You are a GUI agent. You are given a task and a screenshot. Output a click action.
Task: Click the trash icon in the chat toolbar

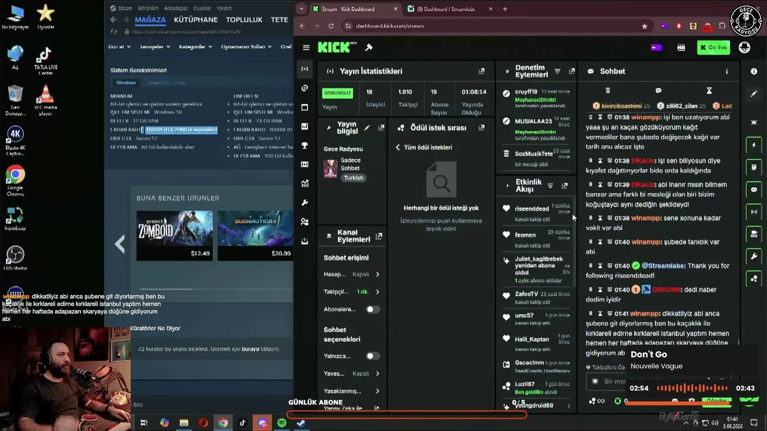(x=608, y=91)
